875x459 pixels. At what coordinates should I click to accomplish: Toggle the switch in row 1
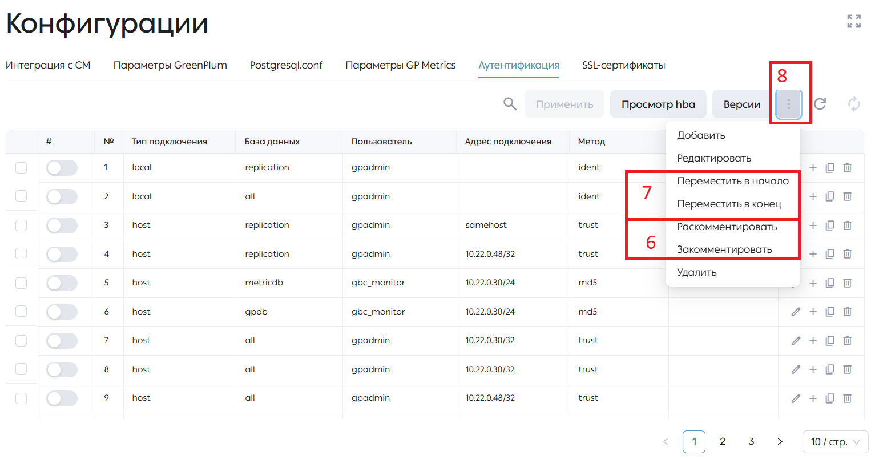[62, 168]
